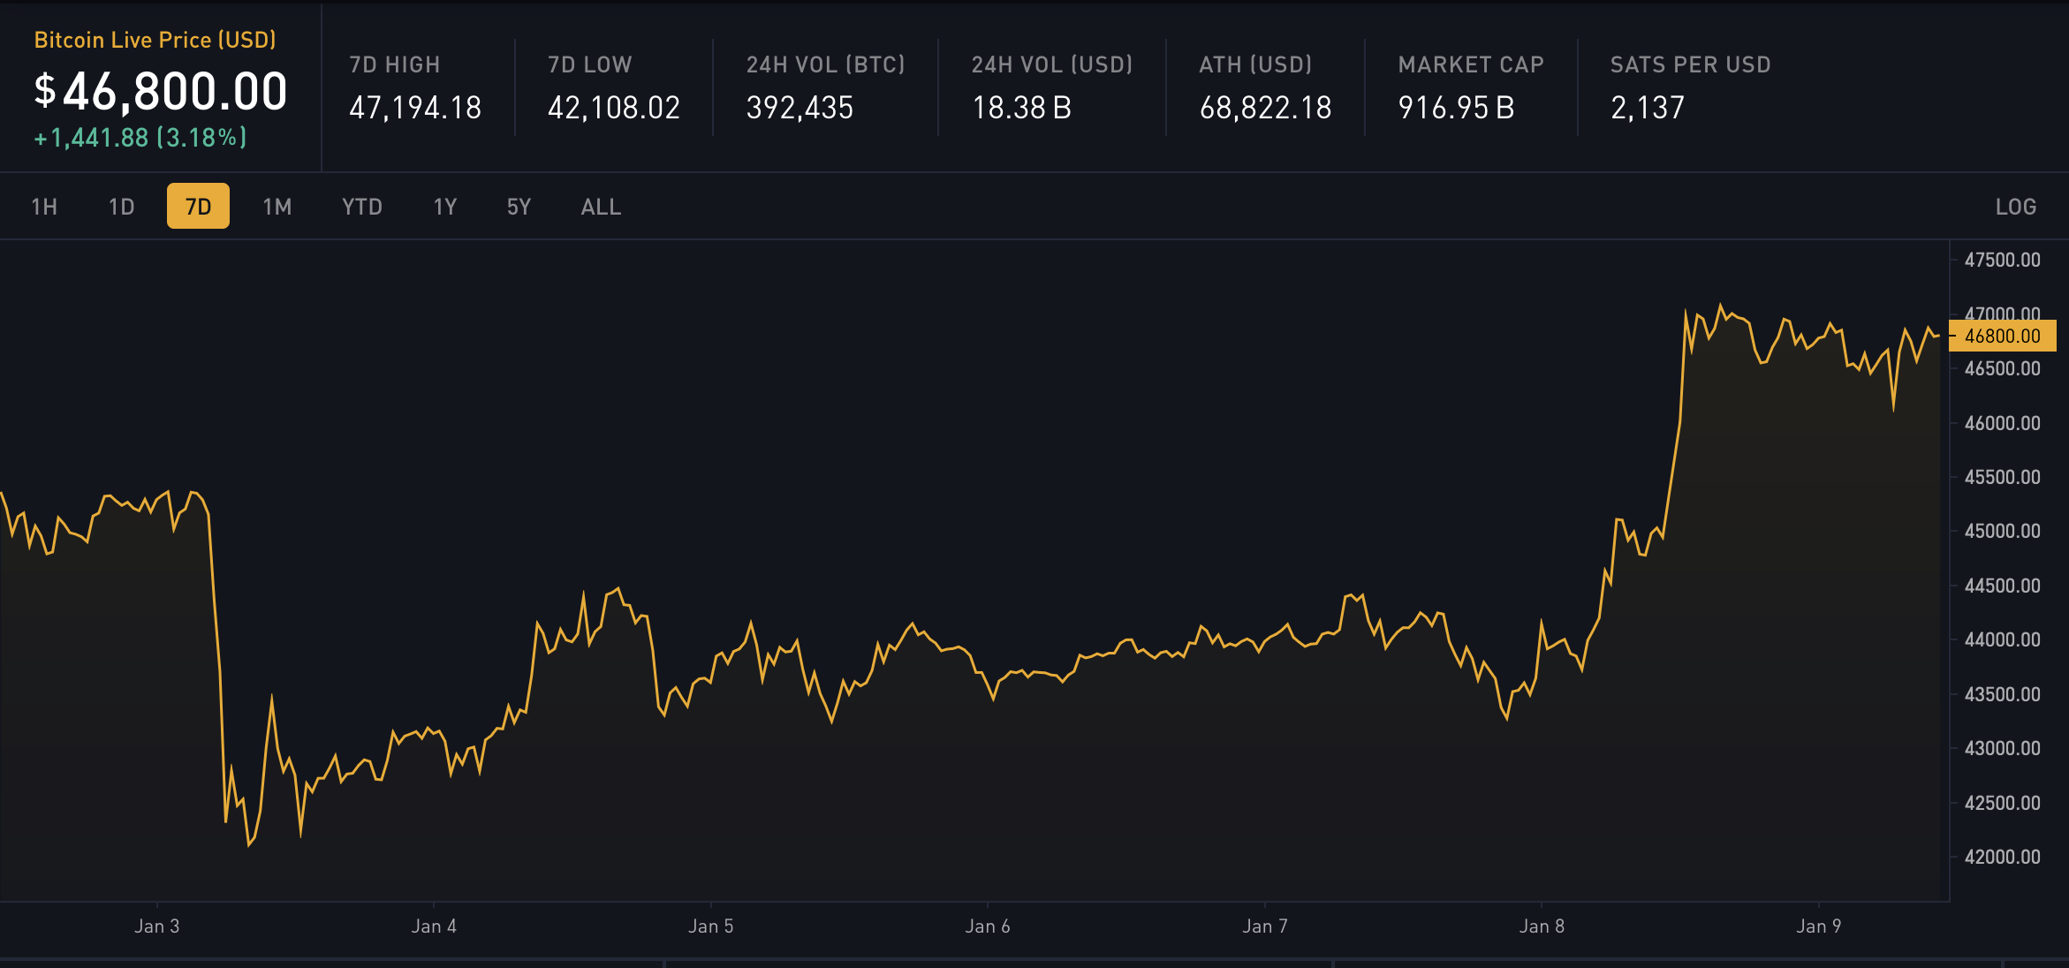Select the ALL time range

click(x=601, y=207)
